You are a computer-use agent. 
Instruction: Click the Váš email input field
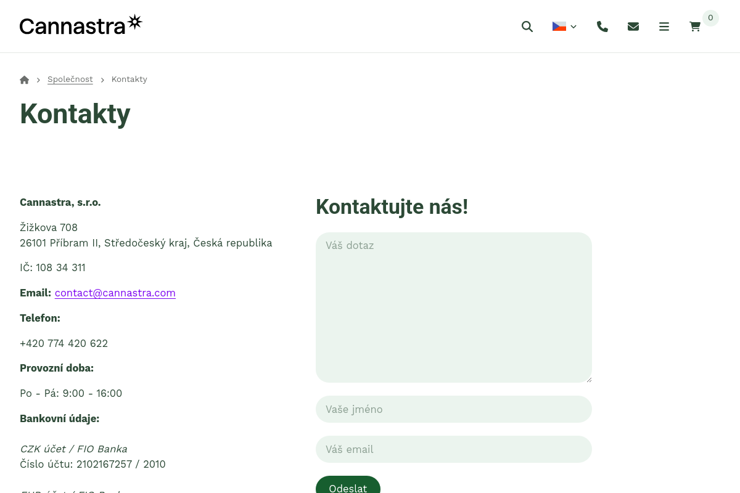453,449
